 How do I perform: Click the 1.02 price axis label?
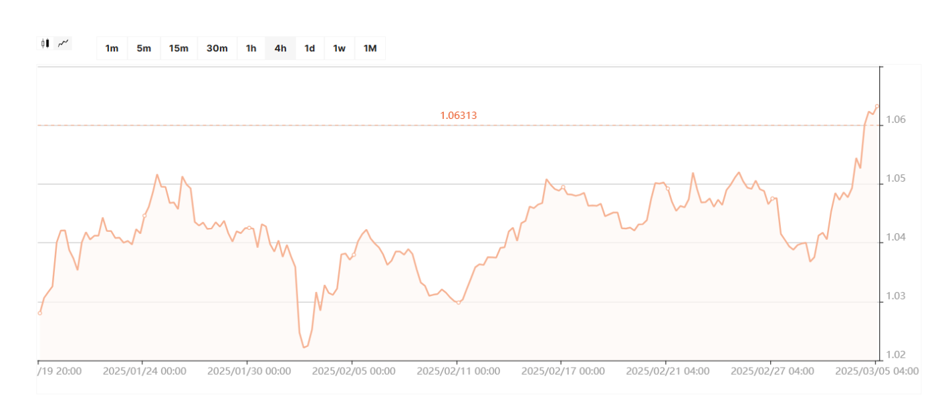point(897,355)
